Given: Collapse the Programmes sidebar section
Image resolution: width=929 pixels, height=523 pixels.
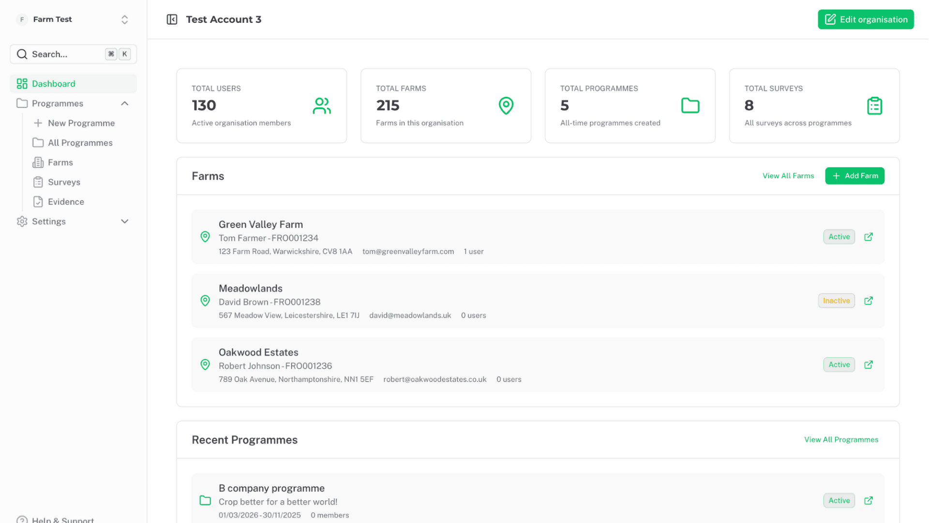Looking at the screenshot, I should tap(124, 104).
